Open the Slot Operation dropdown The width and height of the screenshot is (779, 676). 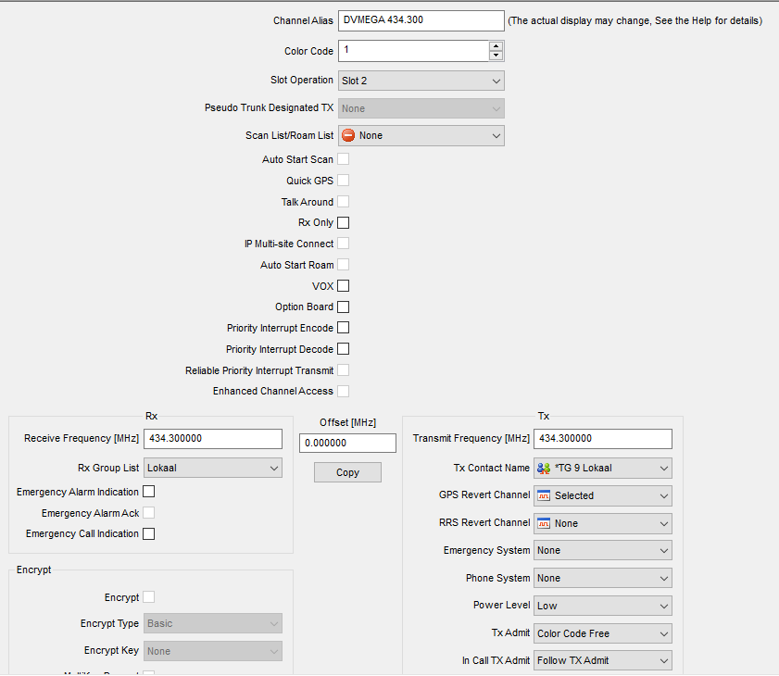tap(421, 81)
